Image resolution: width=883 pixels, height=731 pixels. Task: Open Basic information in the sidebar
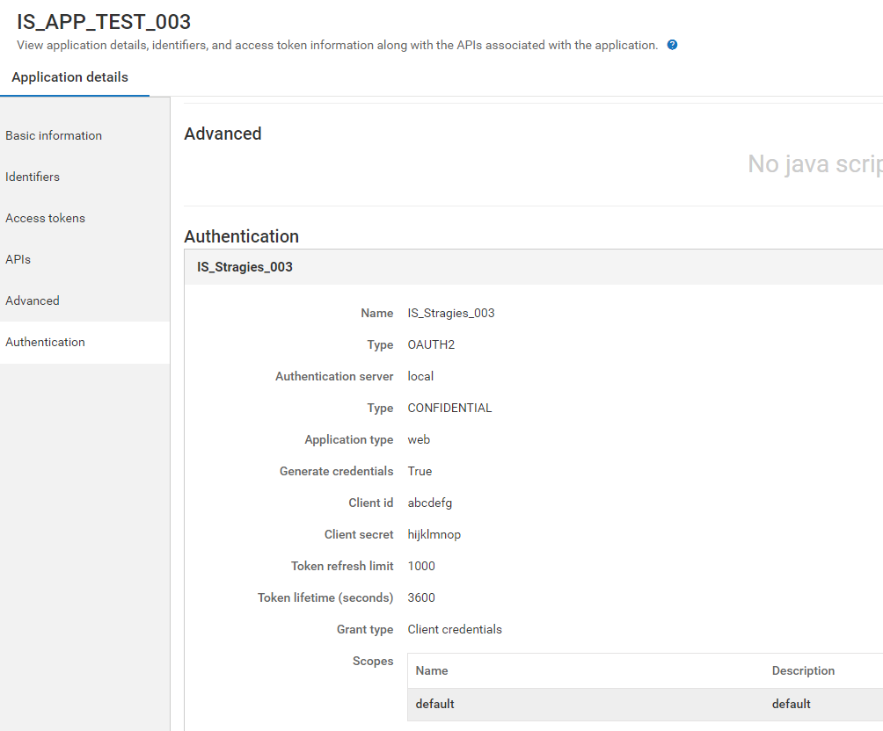coord(54,135)
